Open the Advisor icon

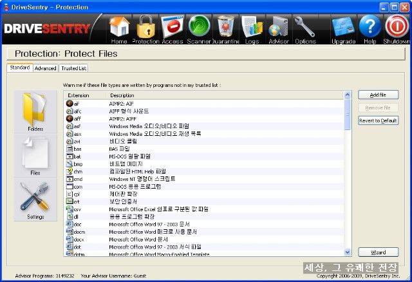point(279,30)
